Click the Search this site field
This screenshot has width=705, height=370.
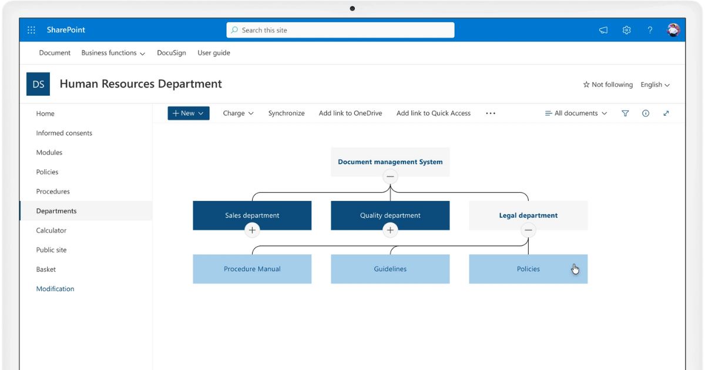pyautogui.click(x=340, y=30)
